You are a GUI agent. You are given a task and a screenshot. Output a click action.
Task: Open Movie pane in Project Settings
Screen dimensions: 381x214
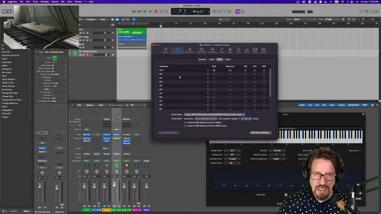click(255, 50)
